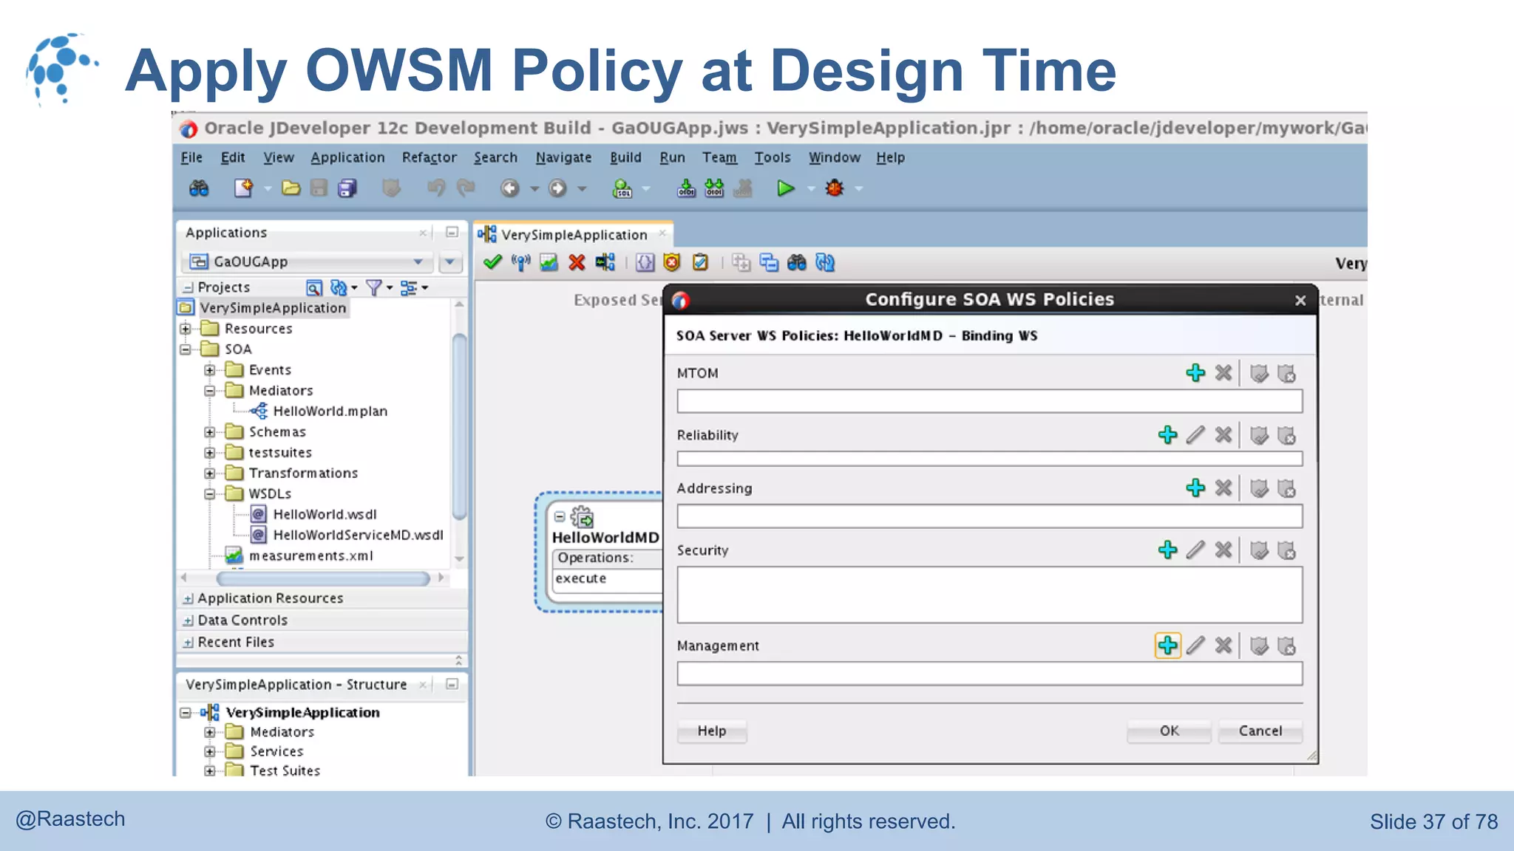The width and height of the screenshot is (1514, 851).
Task: Collapse the SOA folder
Action: click(x=186, y=349)
